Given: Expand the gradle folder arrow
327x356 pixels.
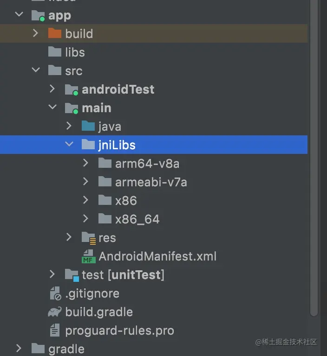Looking at the screenshot, I should [19, 349].
